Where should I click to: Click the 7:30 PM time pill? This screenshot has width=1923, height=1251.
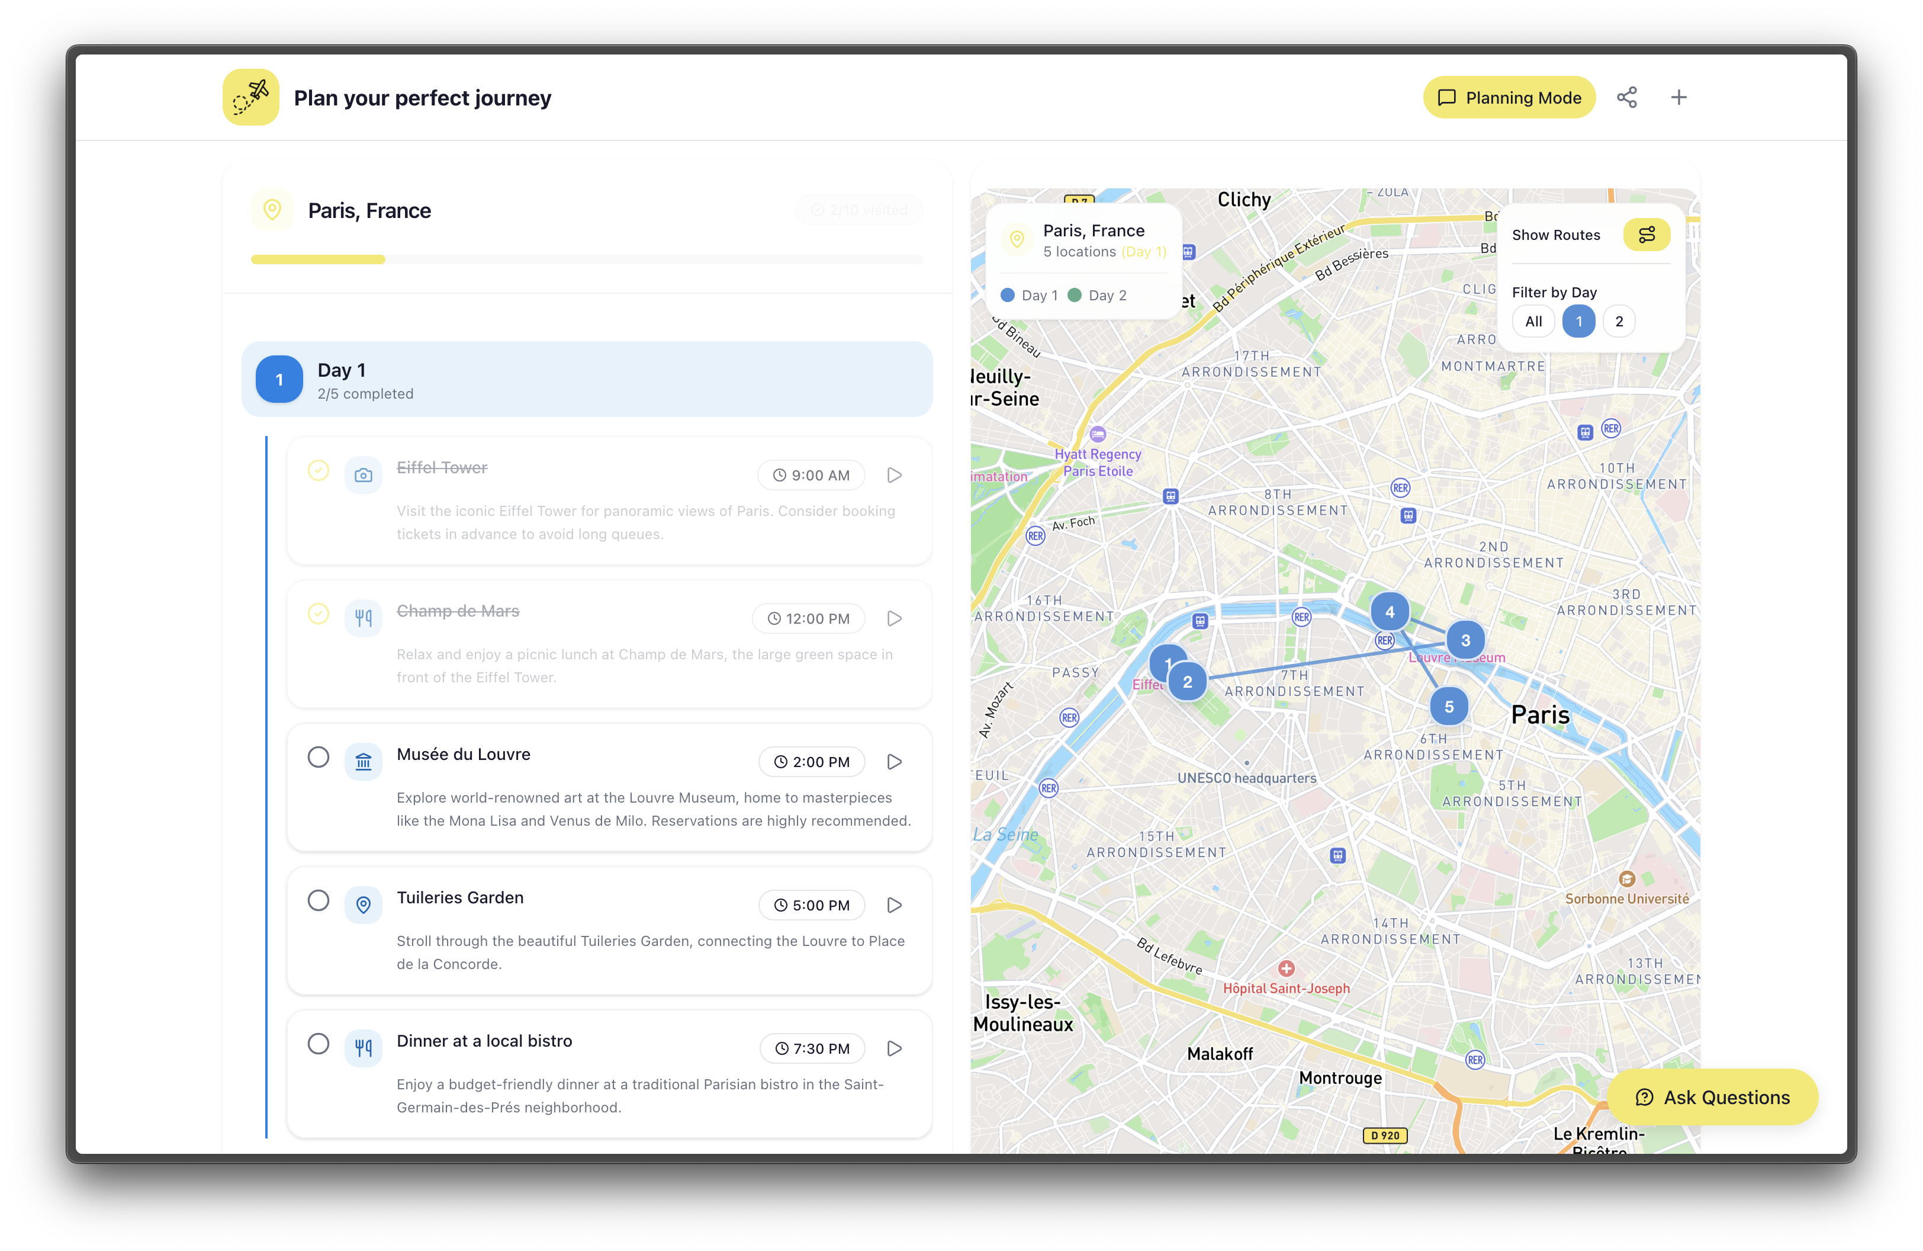pyautogui.click(x=812, y=1048)
